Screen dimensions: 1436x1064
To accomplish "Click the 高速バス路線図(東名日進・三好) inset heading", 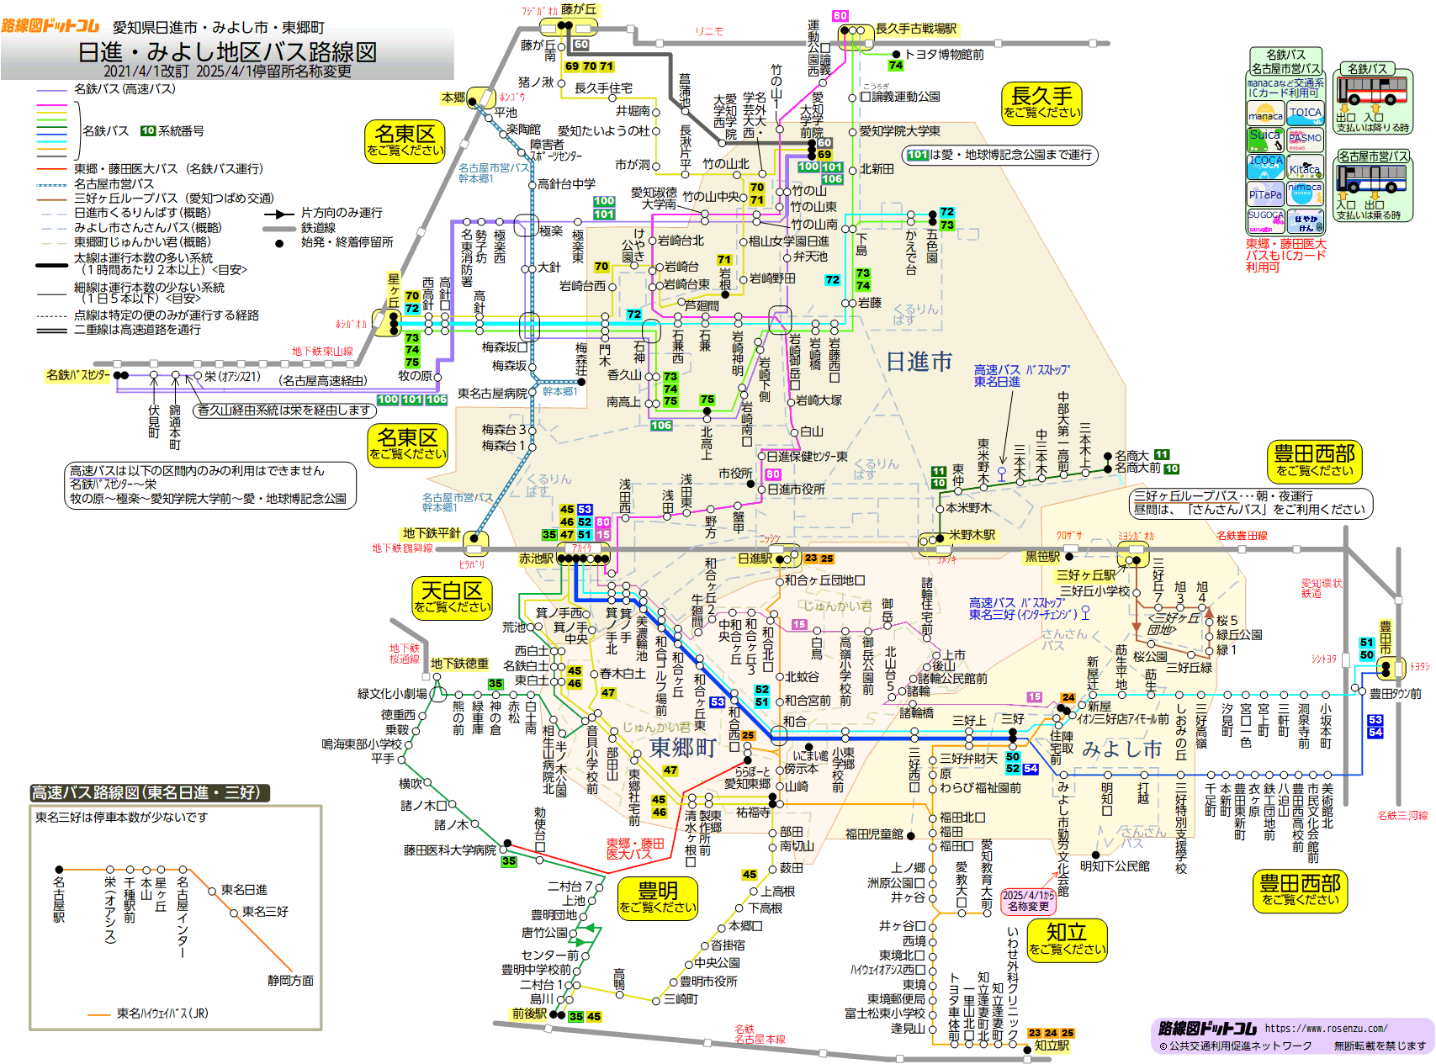I will pos(151,792).
